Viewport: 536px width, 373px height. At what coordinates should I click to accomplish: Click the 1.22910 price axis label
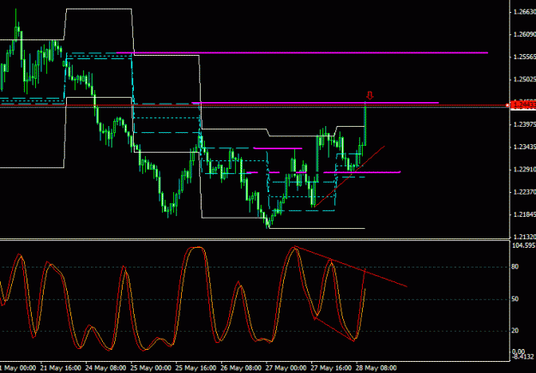(524, 170)
